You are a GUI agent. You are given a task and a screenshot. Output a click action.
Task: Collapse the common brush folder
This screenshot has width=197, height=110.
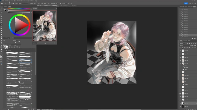pyautogui.click(x=5, y=51)
